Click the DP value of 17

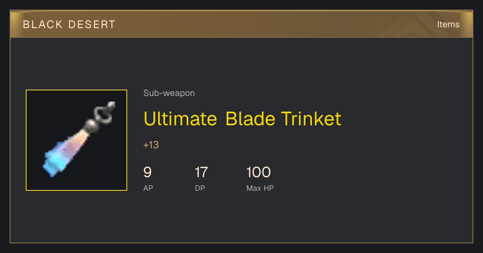pyautogui.click(x=201, y=172)
